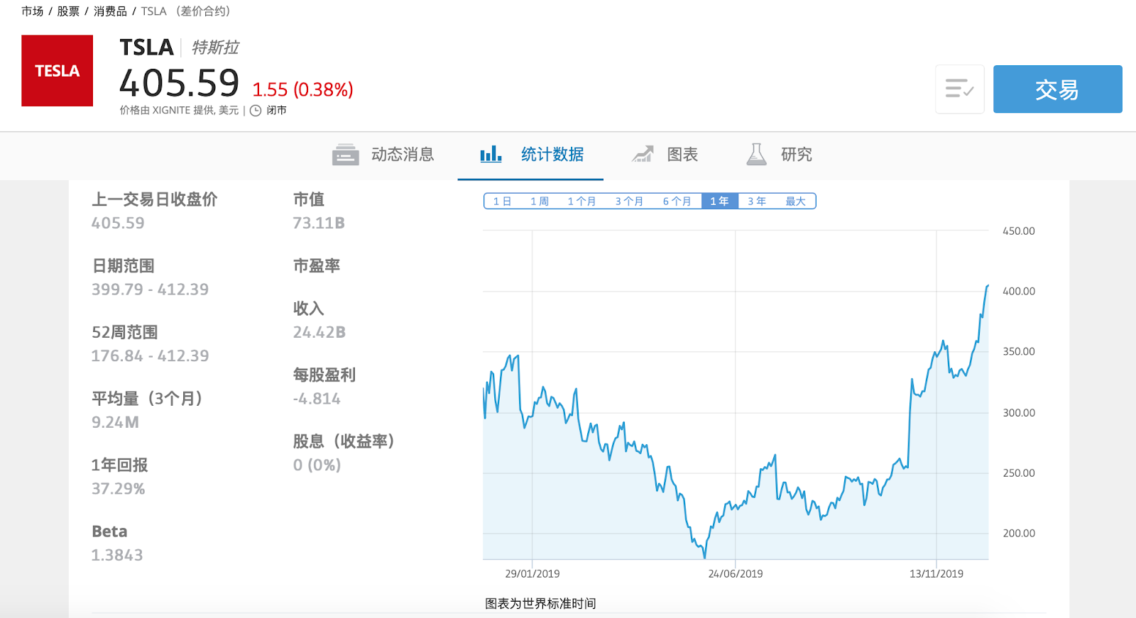Click the TSLA（差价合约）breadcrumb text
This screenshot has height=618, width=1136.
(185, 11)
